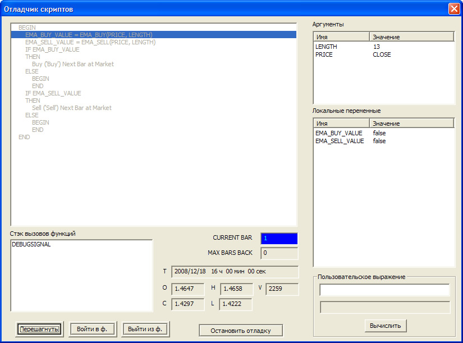The height and width of the screenshot is (343, 463).
Task: Click Остановить отладку to stop debugging
Action: pos(240,330)
